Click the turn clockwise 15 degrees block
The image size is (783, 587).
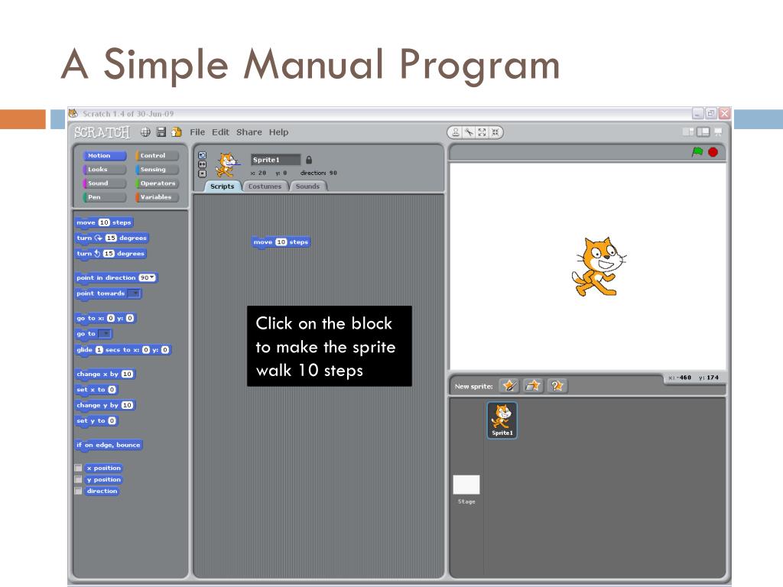click(112, 238)
